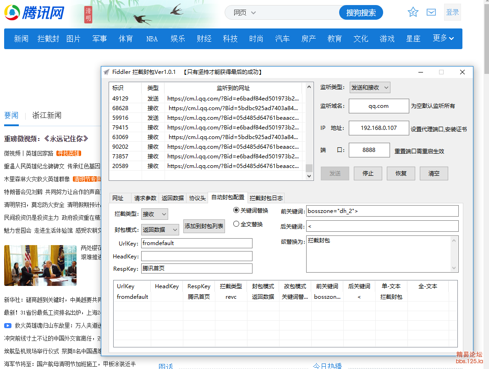This screenshot has height=369, width=489.
Task: Open the 军事 navigation item
Action: click(99, 39)
